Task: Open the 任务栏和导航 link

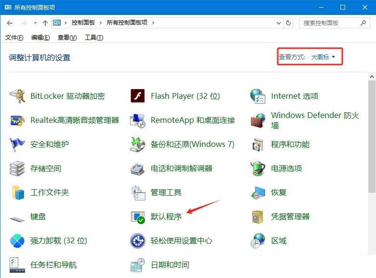Action: coord(53,265)
